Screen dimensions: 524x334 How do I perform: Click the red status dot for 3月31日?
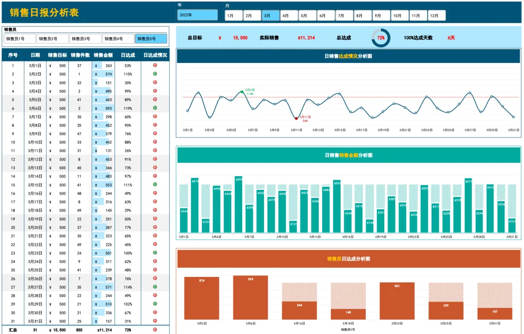[155, 320]
